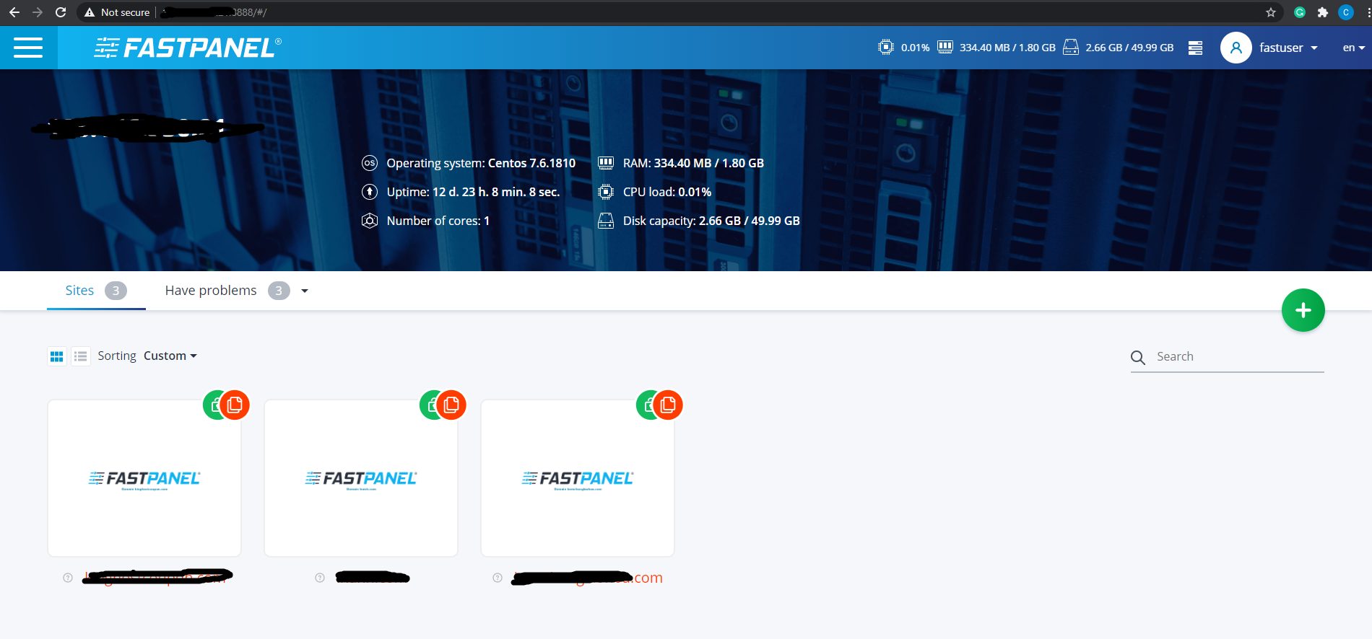Open the browser profile avatar

1346,12
